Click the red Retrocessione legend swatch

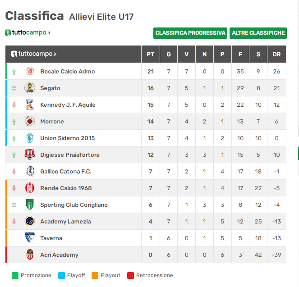coord(130,275)
